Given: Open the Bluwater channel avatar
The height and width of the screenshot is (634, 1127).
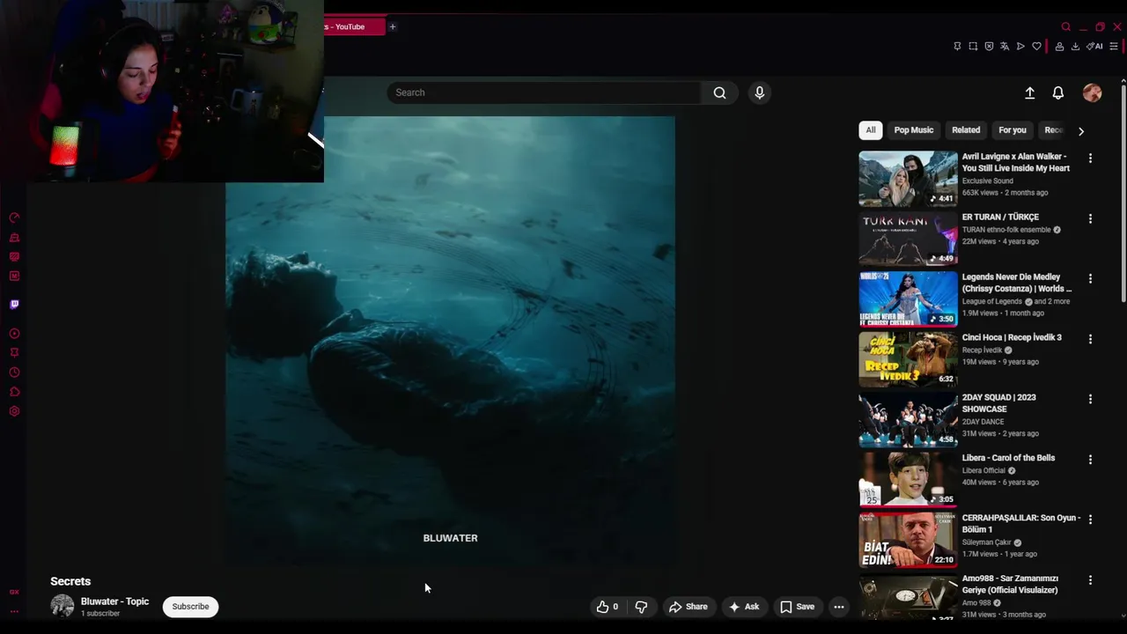Looking at the screenshot, I should pyautogui.click(x=63, y=607).
